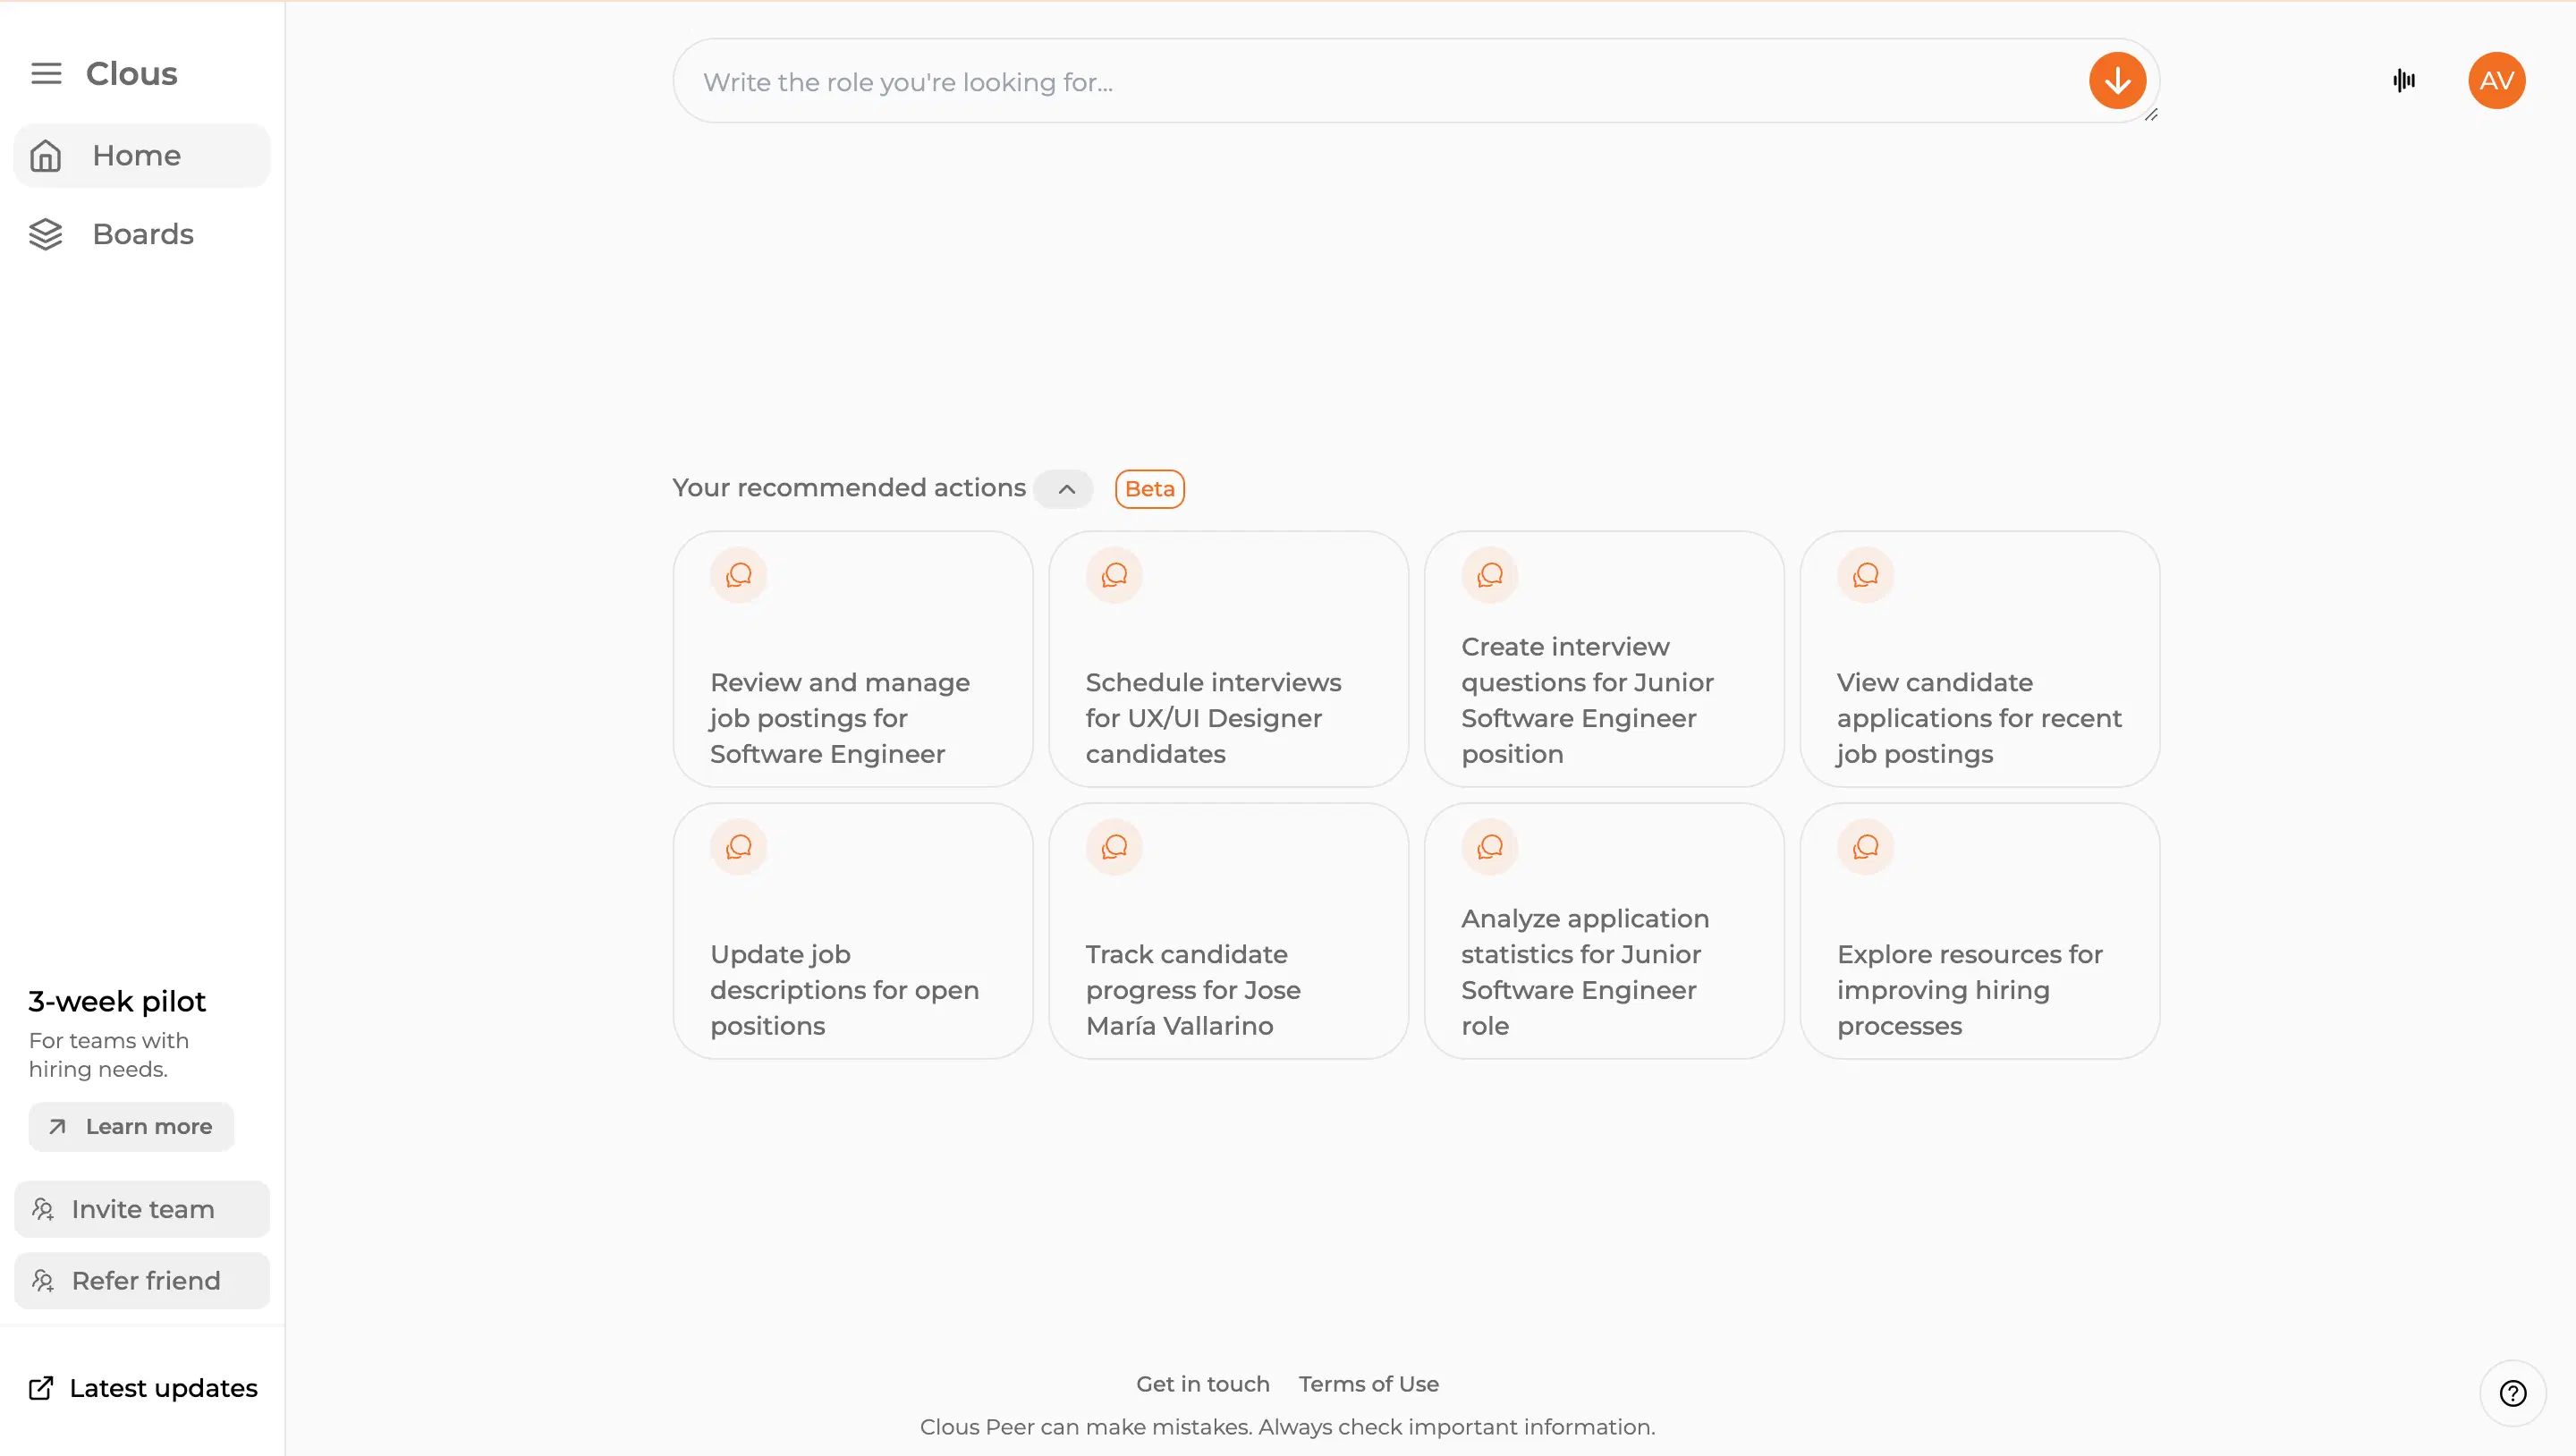Click the Latest updates external link icon
The height and width of the screenshot is (1456, 2576).
pos(41,1388)
